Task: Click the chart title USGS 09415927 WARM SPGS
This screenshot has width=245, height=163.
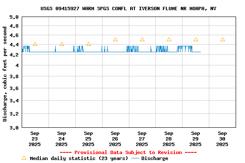Action: [128, 8]
